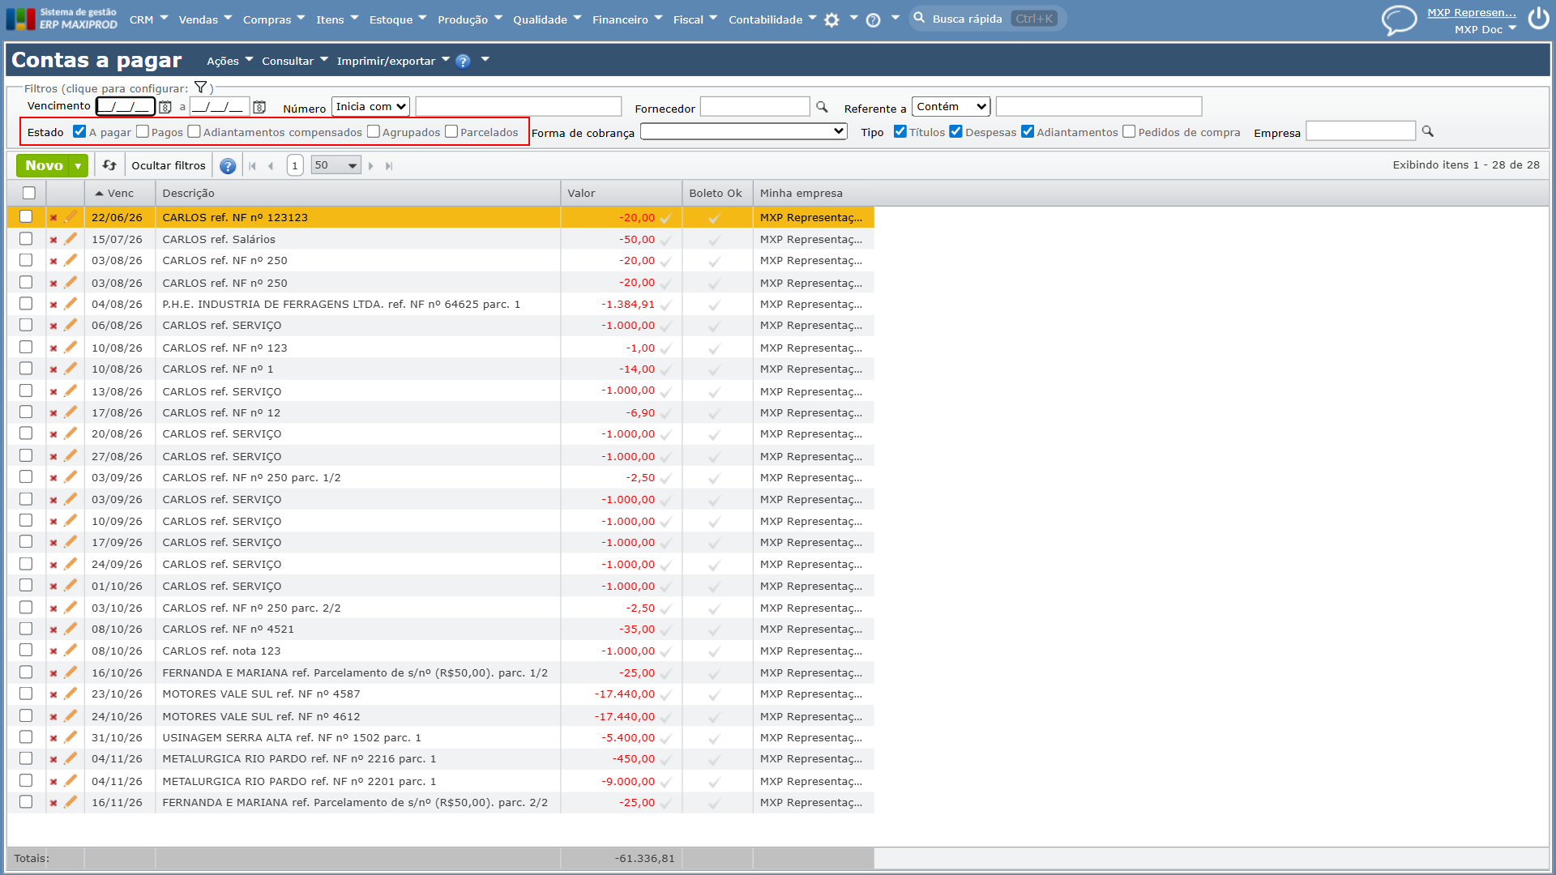Click the power logout icon
1556x875 pixels.
click(x=1538, y=19)
